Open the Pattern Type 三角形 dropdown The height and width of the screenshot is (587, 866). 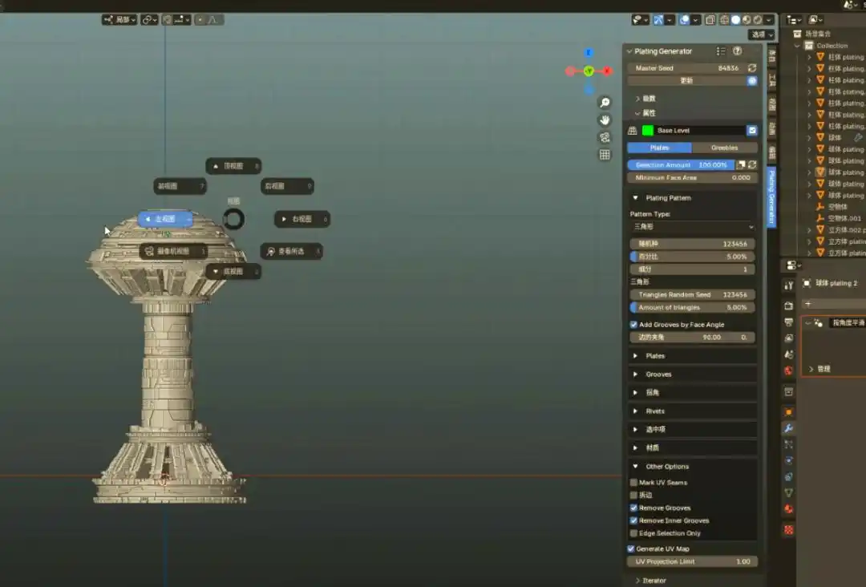(x=692, y=227)
